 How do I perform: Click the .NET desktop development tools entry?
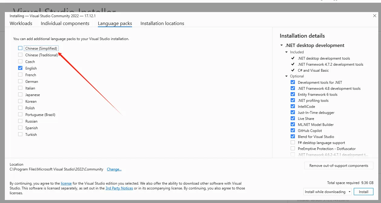[324, 58]
